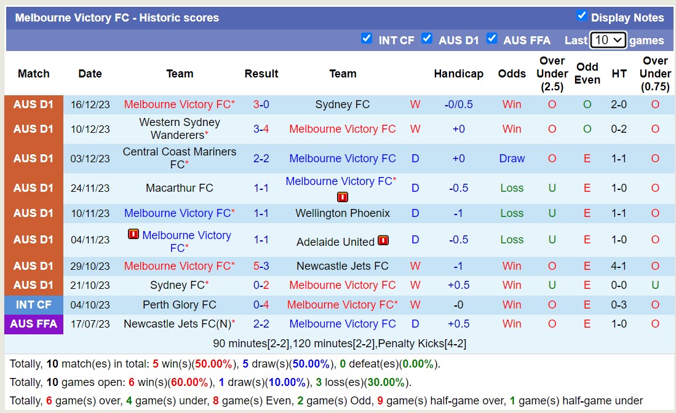The height and width of the screenshot is (413, 676).
Task: Click the AUS D1 badge beside the 21/10/23 match
Action: [x=34, y=285]
